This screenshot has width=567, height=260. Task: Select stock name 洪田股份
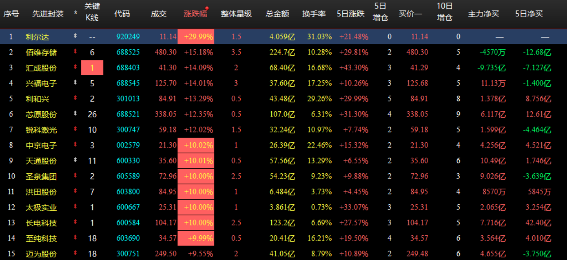point(41,192)
